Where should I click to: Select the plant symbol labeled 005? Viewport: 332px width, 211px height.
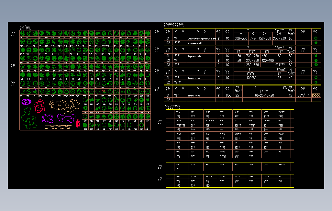[x=85, y=100]
